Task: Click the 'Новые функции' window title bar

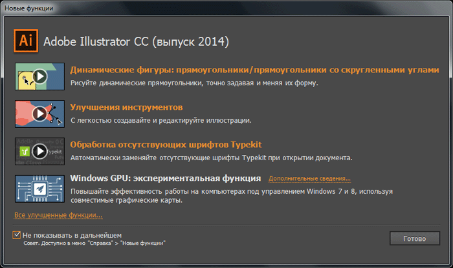Action: [226, 8]
